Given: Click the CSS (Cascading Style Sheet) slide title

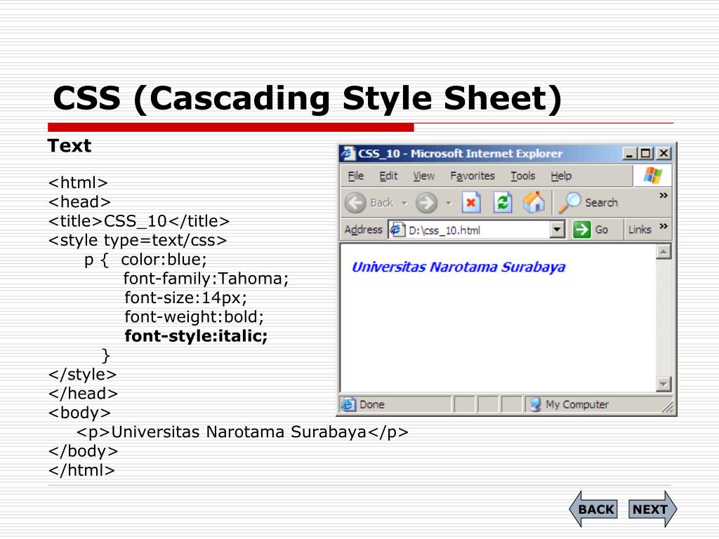Looking at the screenshot, I should click(308, 98).
